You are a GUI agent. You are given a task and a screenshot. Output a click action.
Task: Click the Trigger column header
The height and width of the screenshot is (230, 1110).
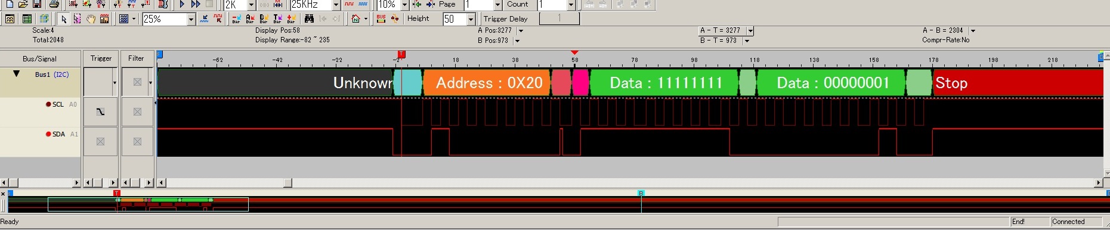coord(101,58)
